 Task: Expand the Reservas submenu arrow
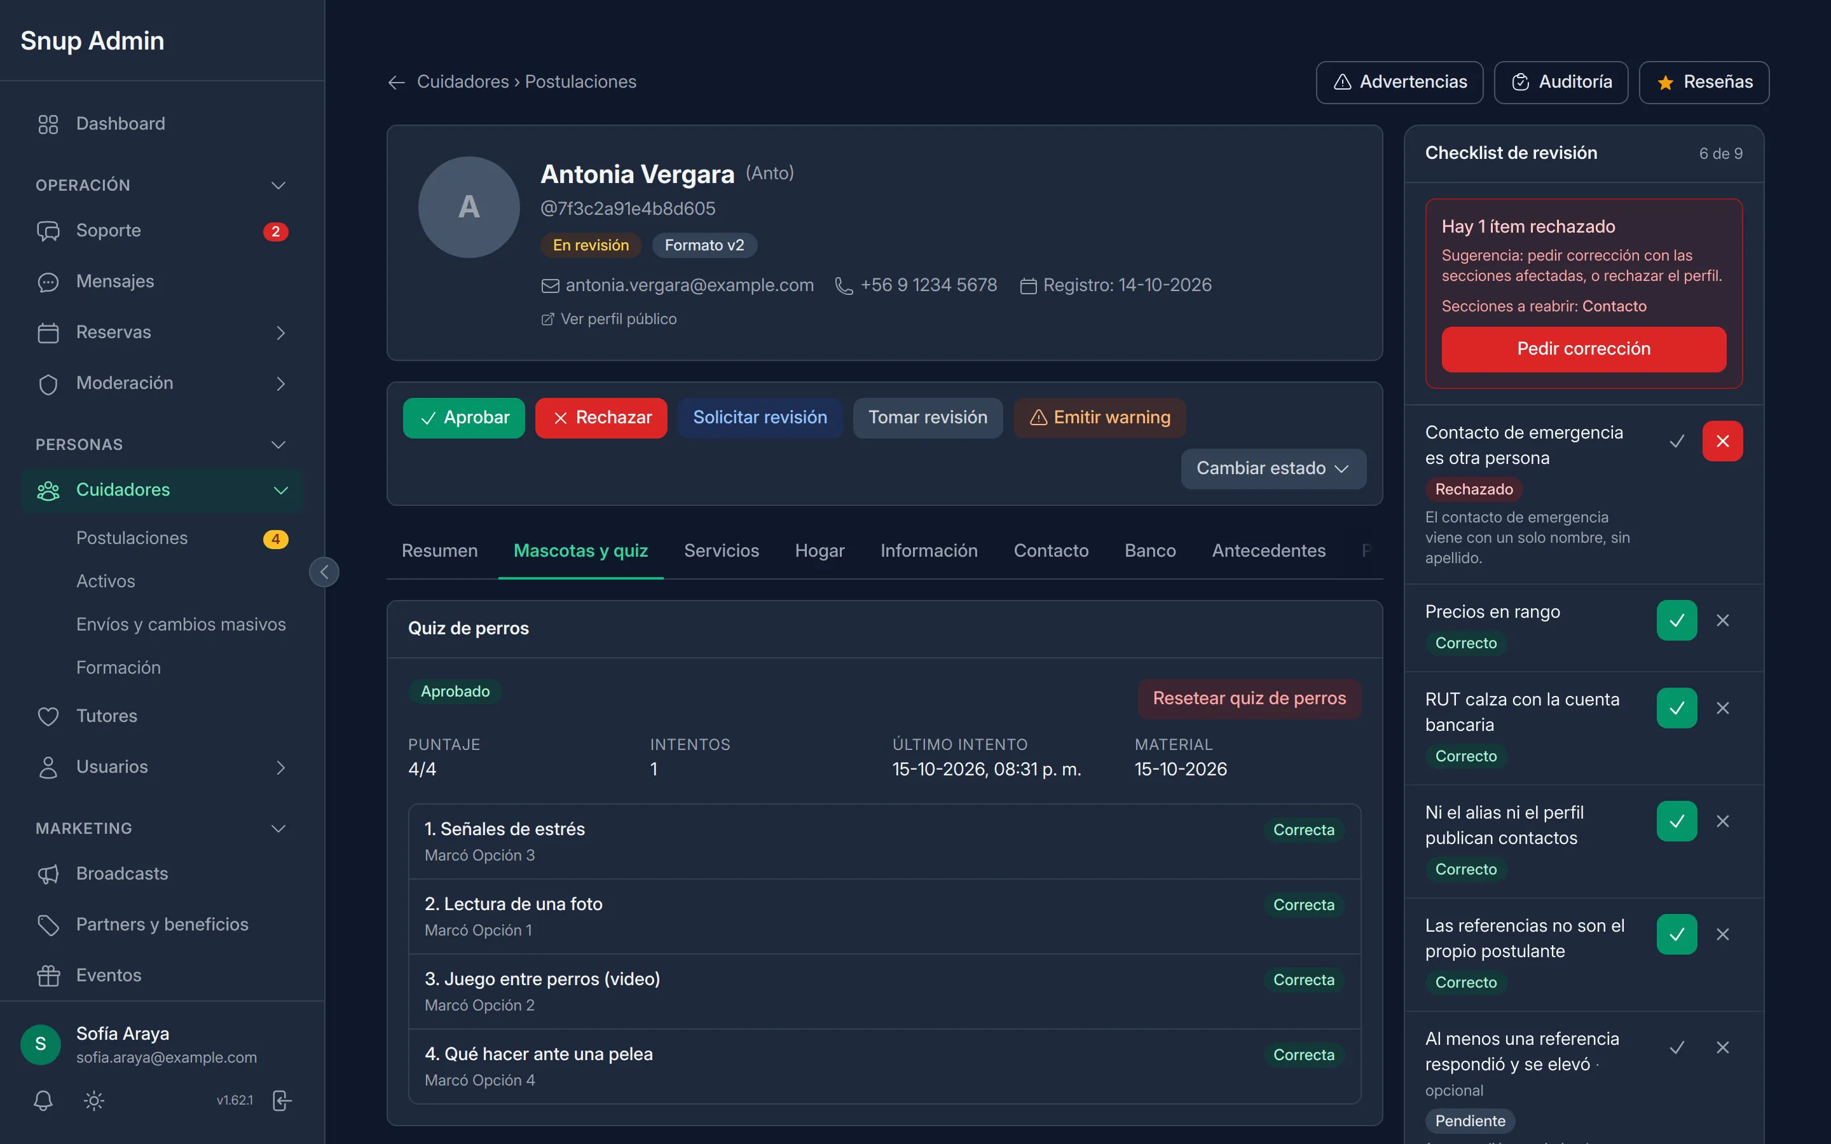[281, 333]
